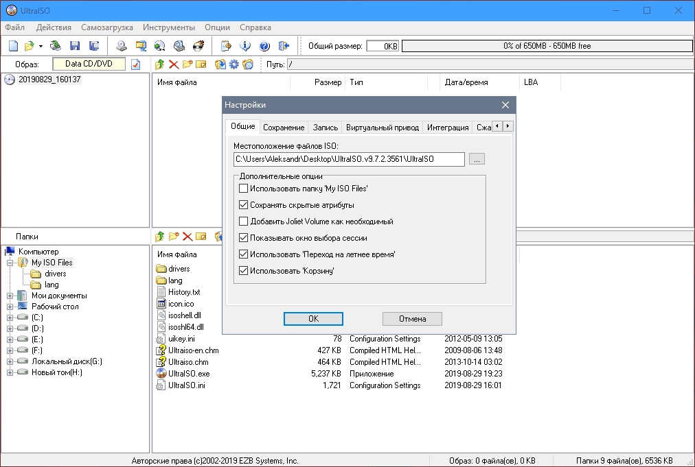Open the Действия menu
Screen dimensions: 695x467
(54, 27)
